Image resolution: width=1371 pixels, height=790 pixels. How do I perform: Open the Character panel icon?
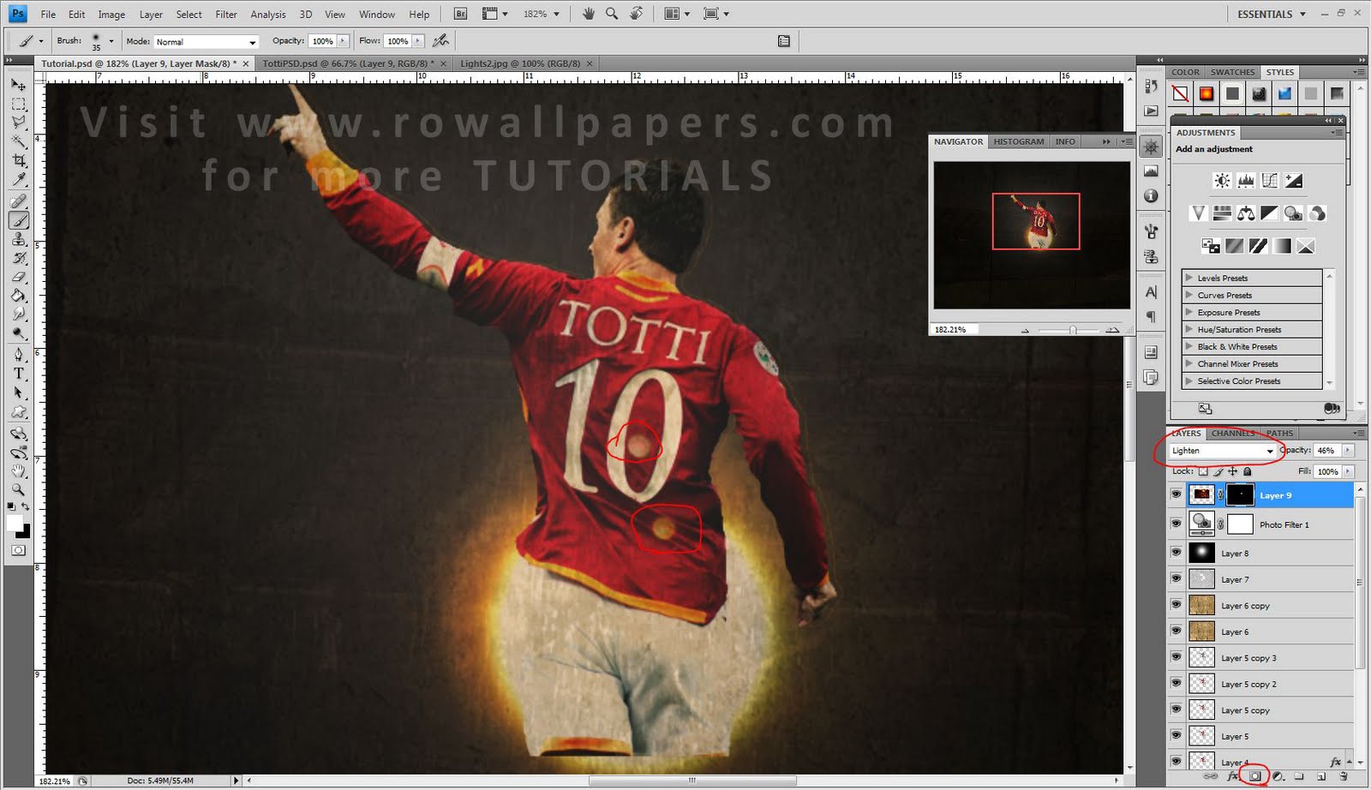(1151, 292)
